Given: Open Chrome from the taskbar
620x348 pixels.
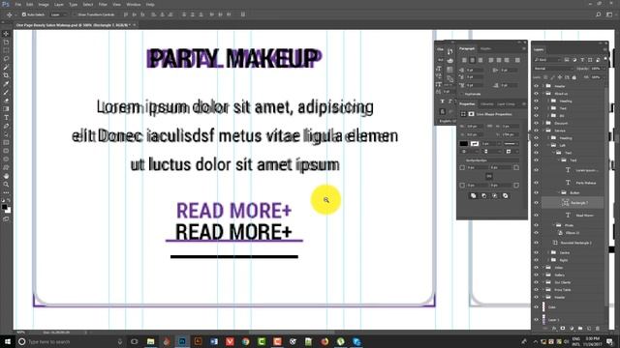Looking at the screenshot, I should pyautogui.click(x=245, y=341).
